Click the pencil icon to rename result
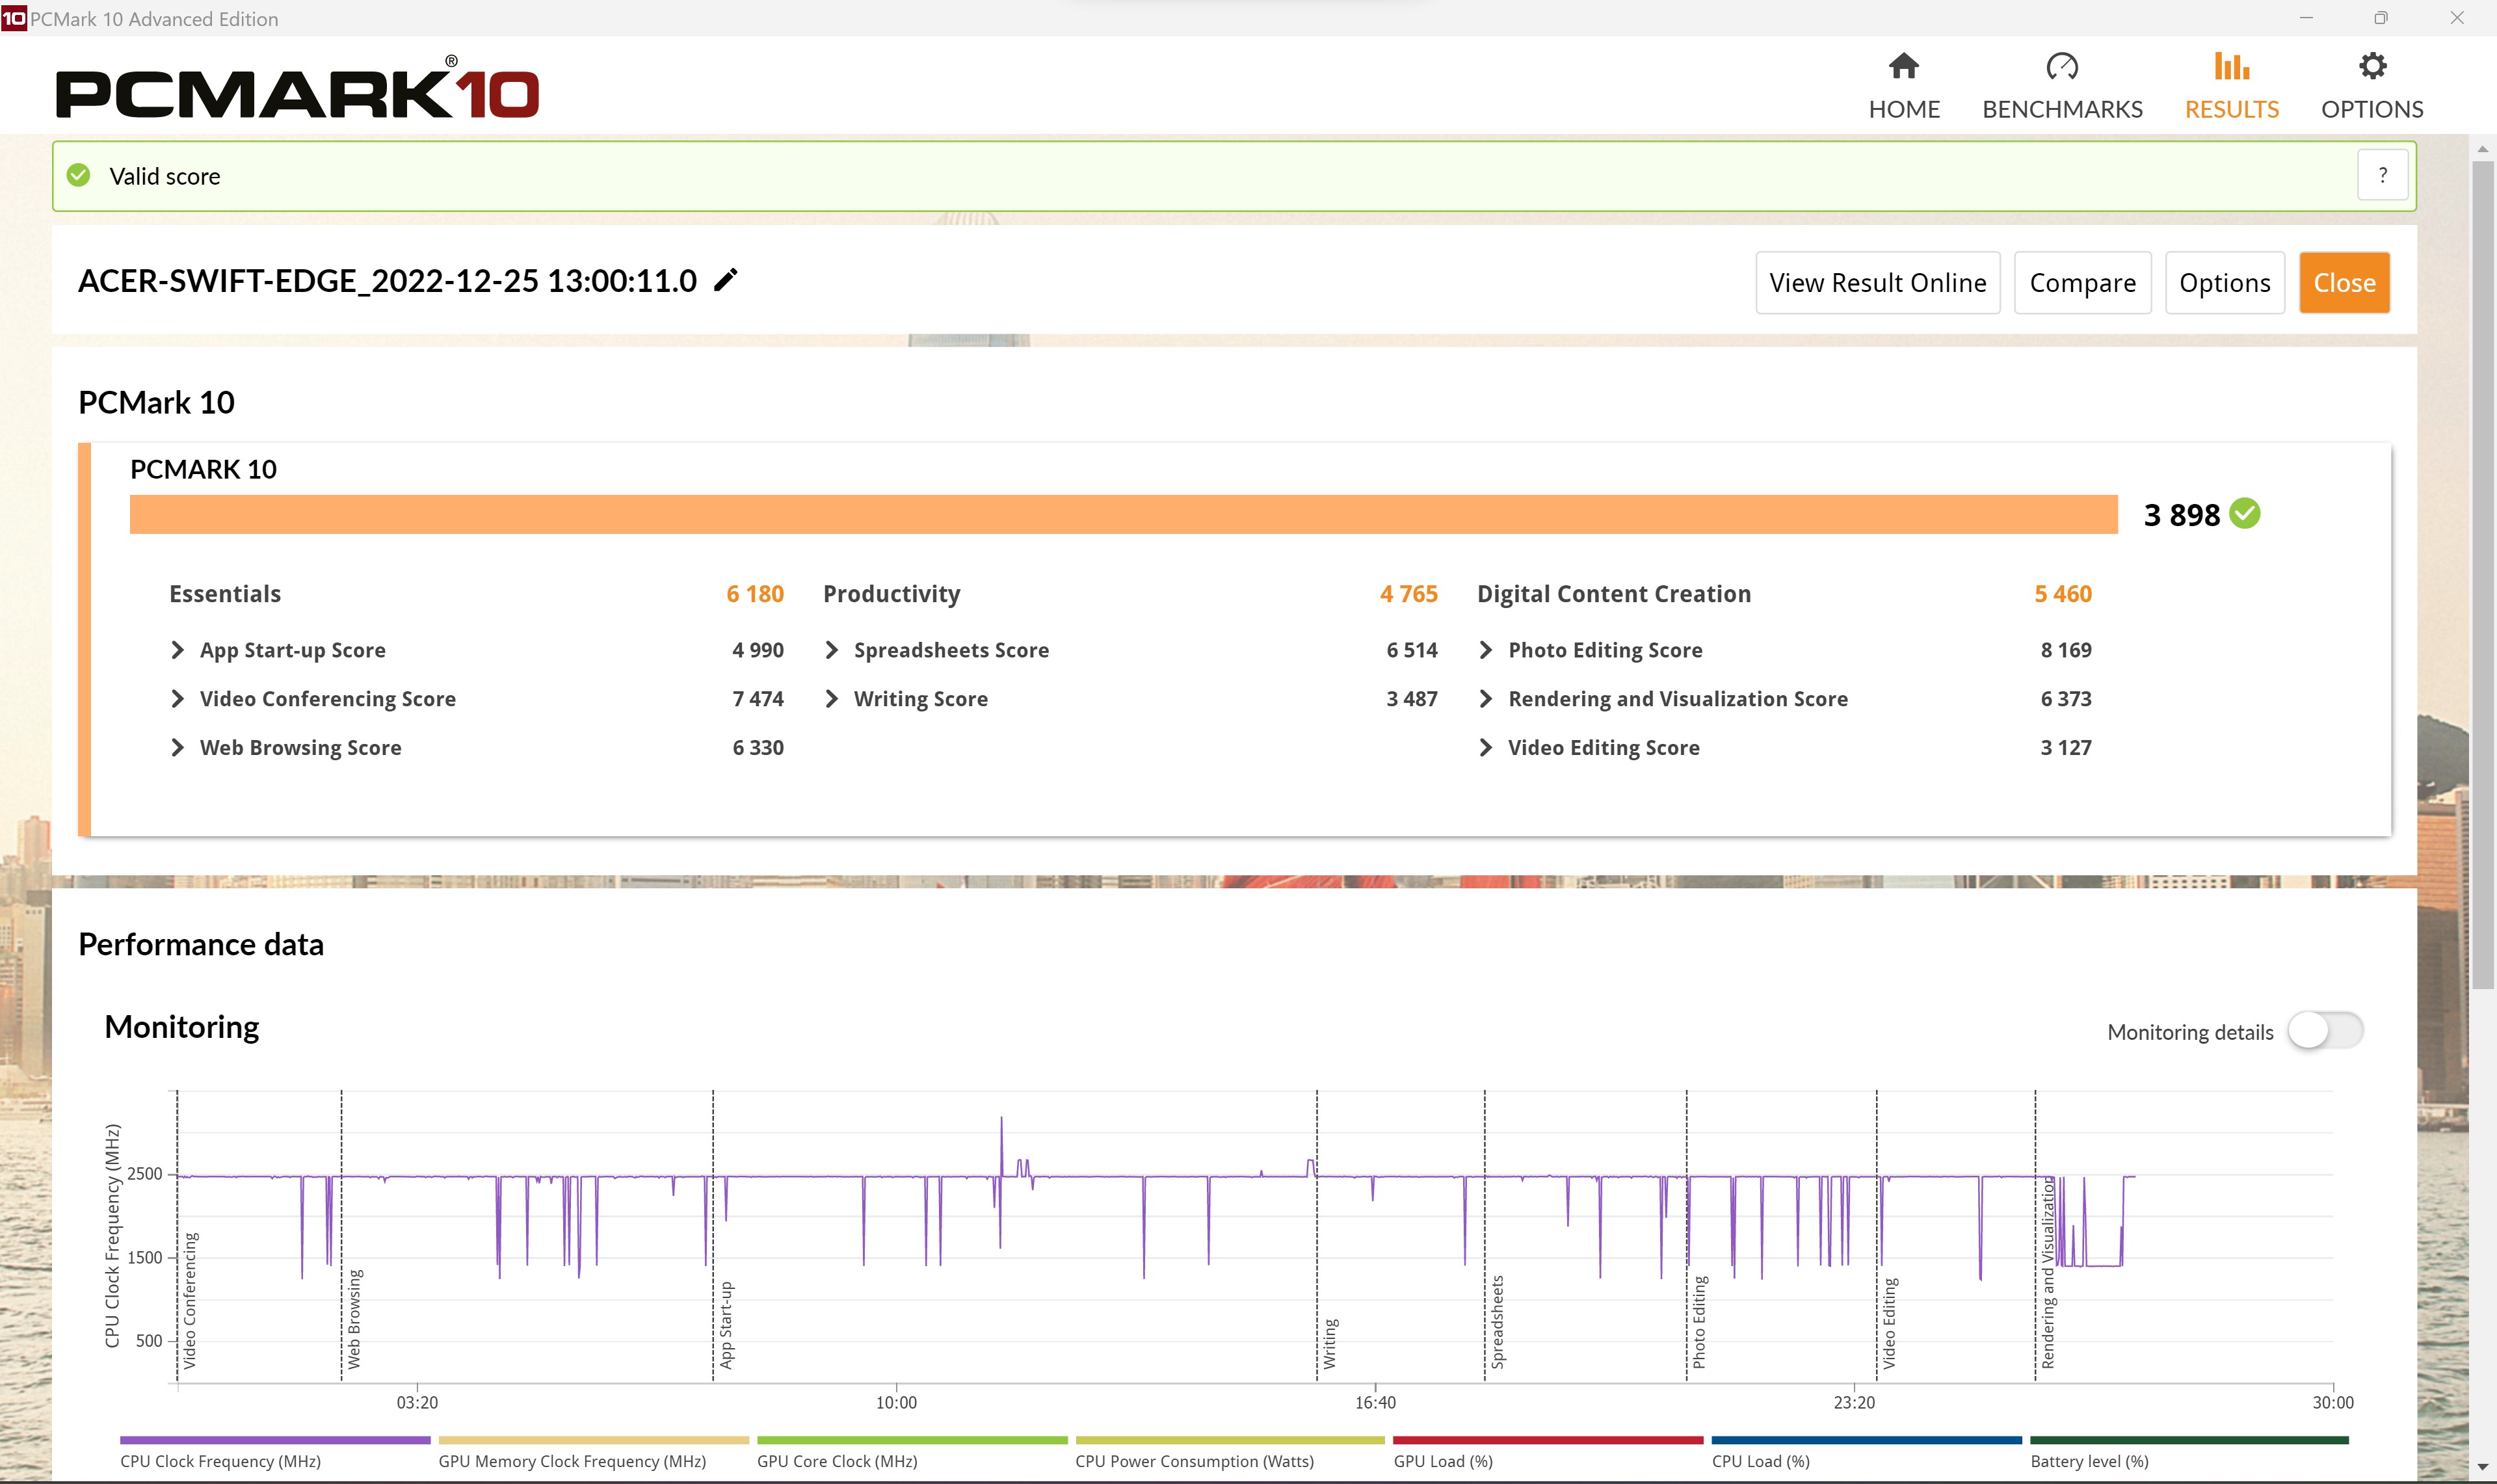This screenshot has height=1484, width=2497. [726, 280]
